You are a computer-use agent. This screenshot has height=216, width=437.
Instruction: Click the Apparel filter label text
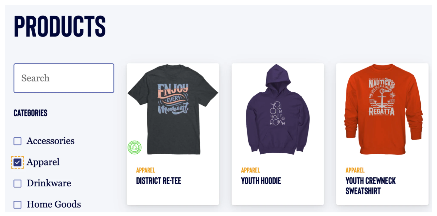tap(43, 162)
